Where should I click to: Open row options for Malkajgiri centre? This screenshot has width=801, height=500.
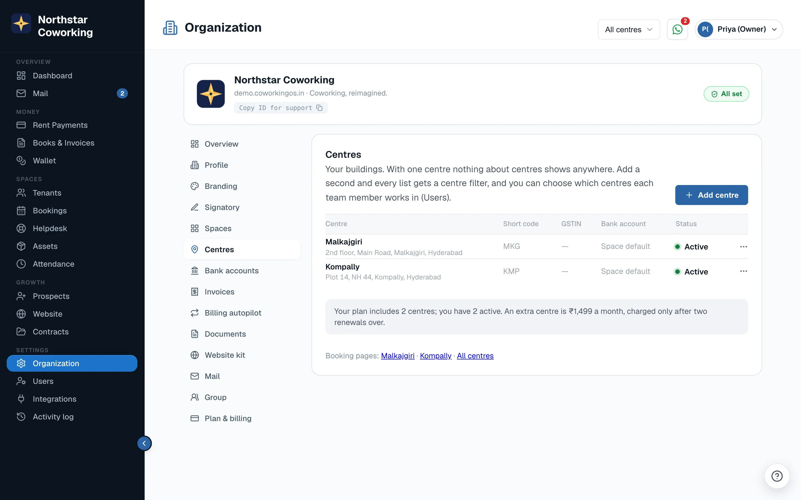click(743, 247)
